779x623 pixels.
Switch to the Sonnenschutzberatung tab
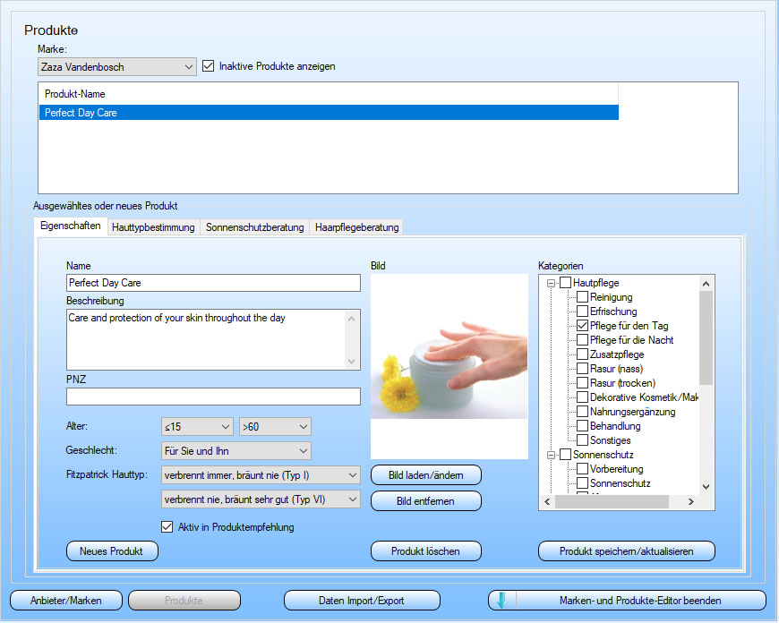coord(254,227)
